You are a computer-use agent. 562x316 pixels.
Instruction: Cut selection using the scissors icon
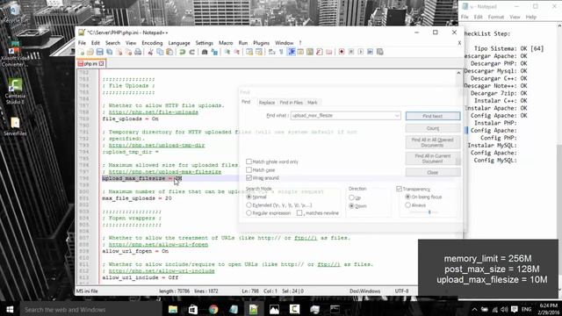(x=150, y=53)
